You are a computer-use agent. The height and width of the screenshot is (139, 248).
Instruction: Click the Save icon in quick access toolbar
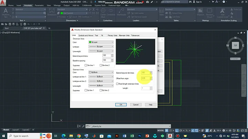[10, 24]
